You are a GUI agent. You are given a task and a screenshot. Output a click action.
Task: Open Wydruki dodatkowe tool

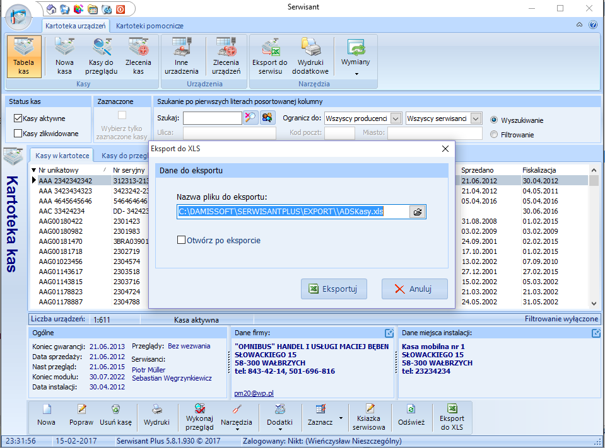310,56
